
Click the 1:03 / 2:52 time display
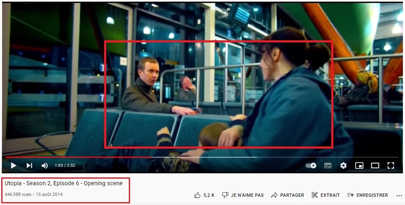pyautogui.click(x=65, y=165)
